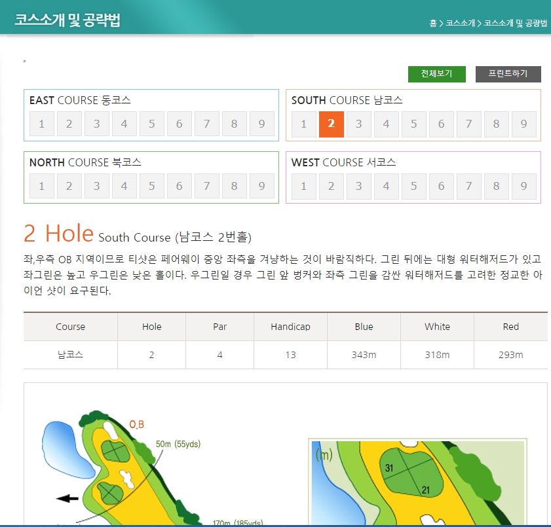Open hole 9 of WEST COURSE
The height and width of the screenshot is (527, 551).
[x=523, y=186]
